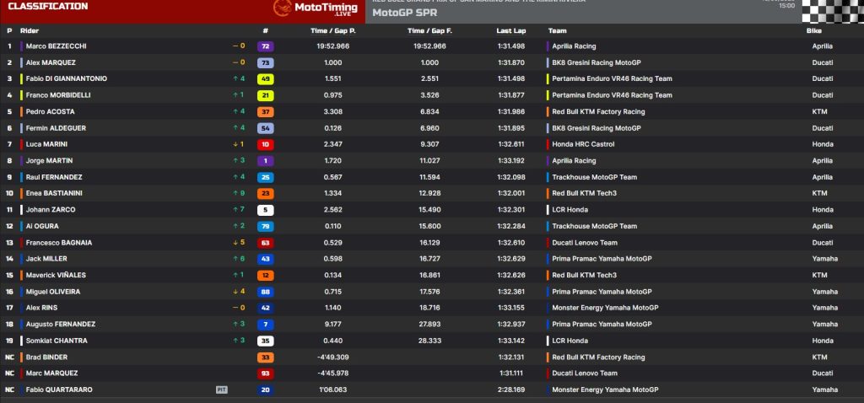Viewport: 864px width, 403px height.
Task: Click Pedro Acosta's orange number 37 badge
Action: [x=265, y=111]
